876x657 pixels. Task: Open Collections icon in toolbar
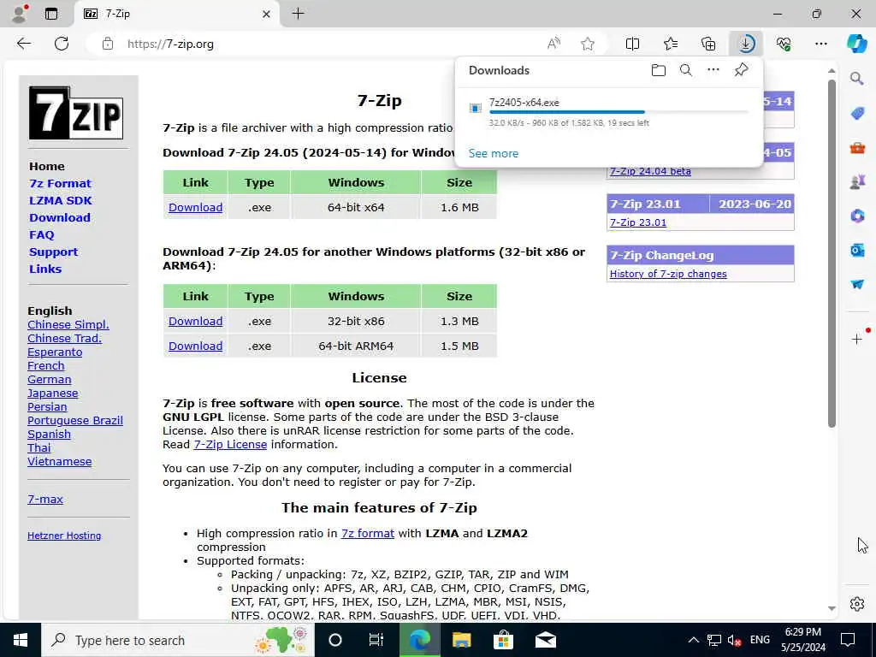(x=707, y=44)
